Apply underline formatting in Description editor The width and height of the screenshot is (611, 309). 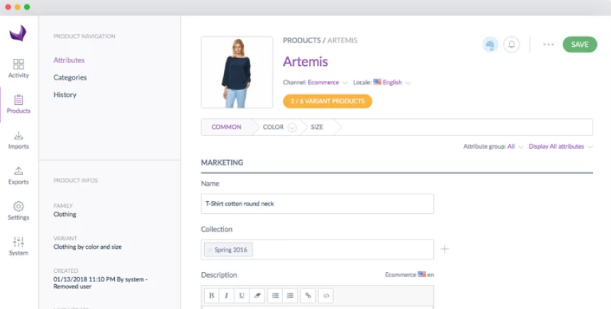click(x=242, y=296)
